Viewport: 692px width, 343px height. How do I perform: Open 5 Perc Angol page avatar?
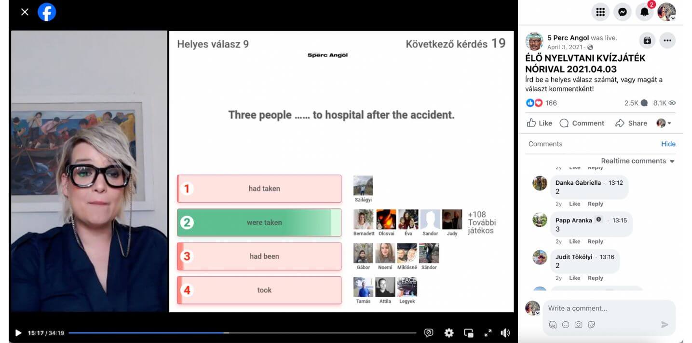point(534,41)
